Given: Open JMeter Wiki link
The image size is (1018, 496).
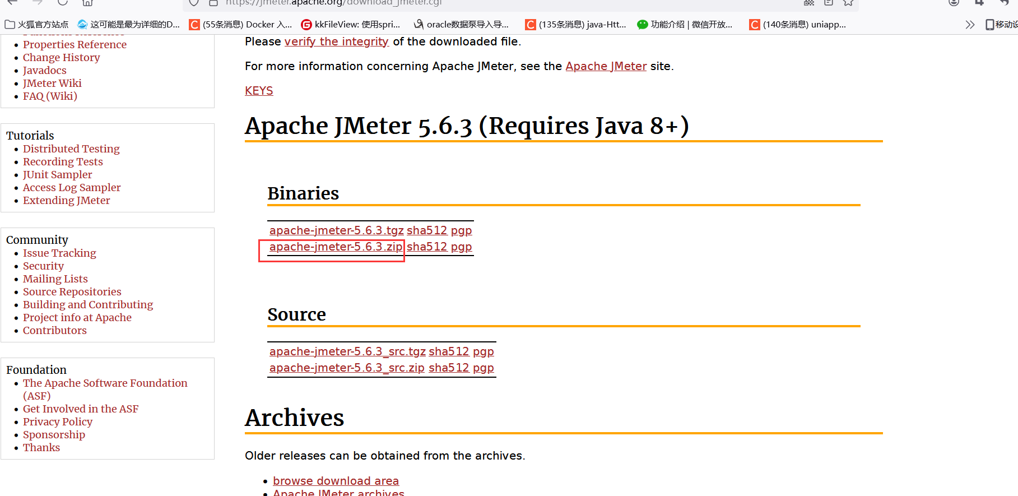Looking at the screenshot, I should 52,83.
